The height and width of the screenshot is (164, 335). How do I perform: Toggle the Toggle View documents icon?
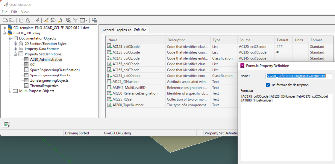tap(69, 20)
